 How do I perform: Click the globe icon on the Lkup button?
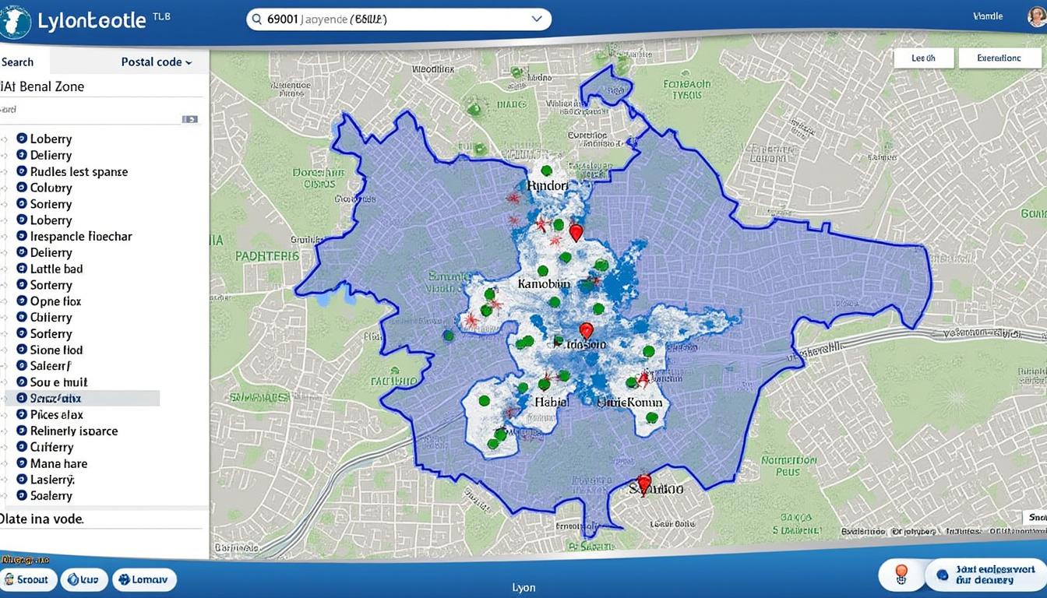point(73,579)
